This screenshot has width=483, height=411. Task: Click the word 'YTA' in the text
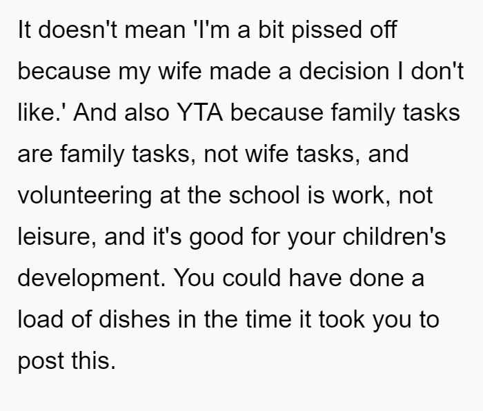click(x=199, y=112)
